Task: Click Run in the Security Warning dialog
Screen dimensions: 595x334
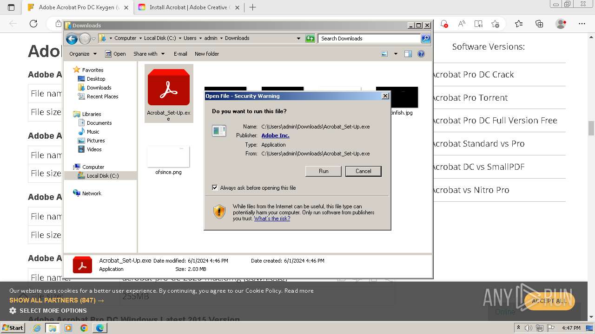Action: coord(324,171)
